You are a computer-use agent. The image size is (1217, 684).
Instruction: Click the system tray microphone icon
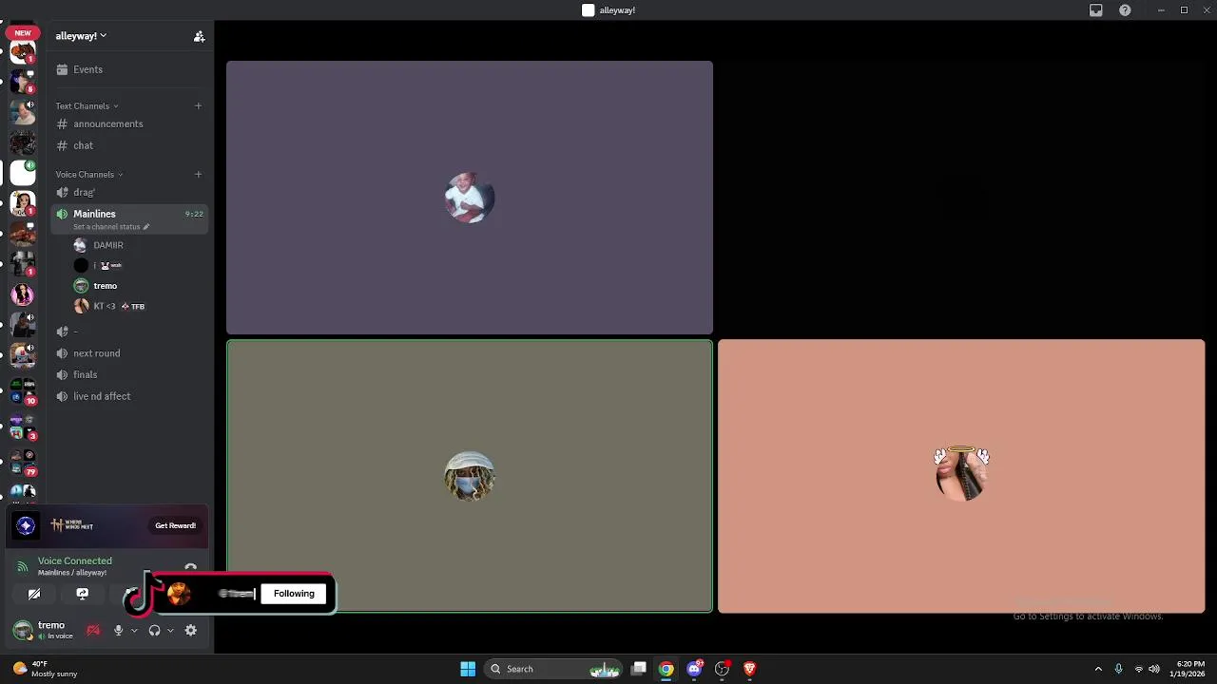click(1119, 669)
